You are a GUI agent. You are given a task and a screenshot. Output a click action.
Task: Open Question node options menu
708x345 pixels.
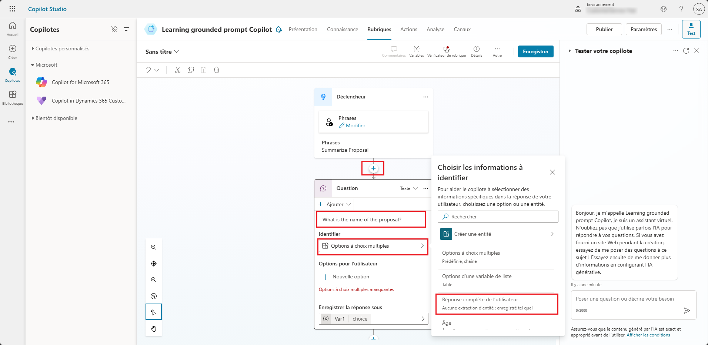(x=426, y=188)
